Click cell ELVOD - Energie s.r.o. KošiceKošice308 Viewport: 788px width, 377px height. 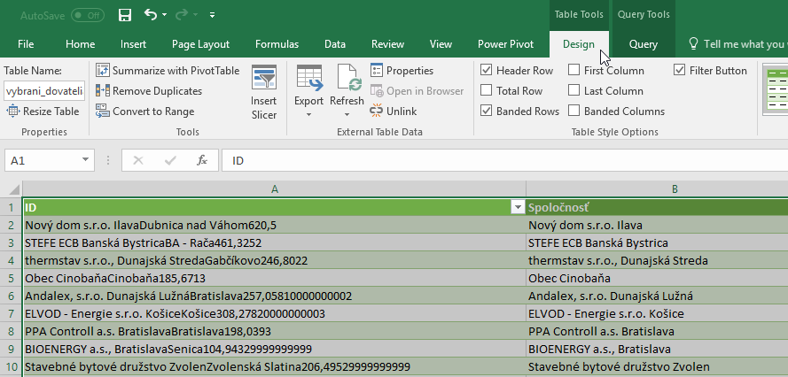[x=275, y=314]
